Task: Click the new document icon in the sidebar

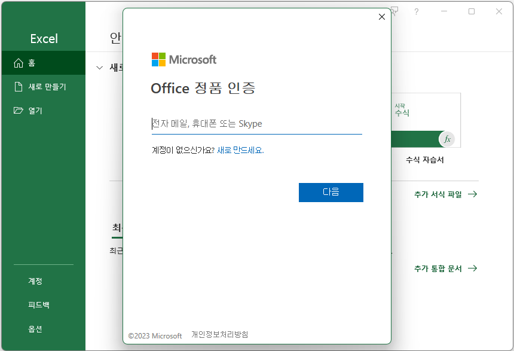Action: pyautogui.click(x=19, y=87)
